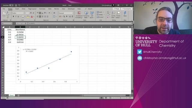Click the Insert cells button
Viewport: 192px width, 108px height.
100,12
